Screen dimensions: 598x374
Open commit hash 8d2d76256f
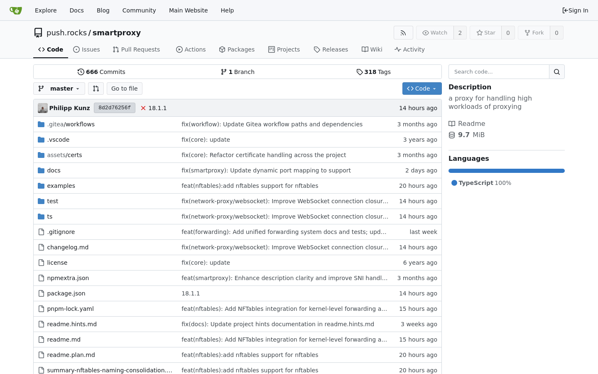pyautogui.click(x=115, y=108)
